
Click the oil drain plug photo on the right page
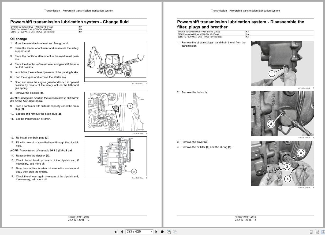point(282,64)
